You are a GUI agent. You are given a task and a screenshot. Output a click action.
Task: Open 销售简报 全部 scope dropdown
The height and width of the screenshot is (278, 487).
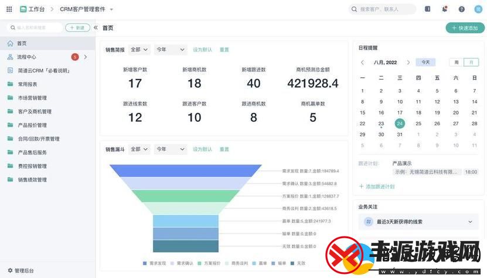(x=139, y=50)
